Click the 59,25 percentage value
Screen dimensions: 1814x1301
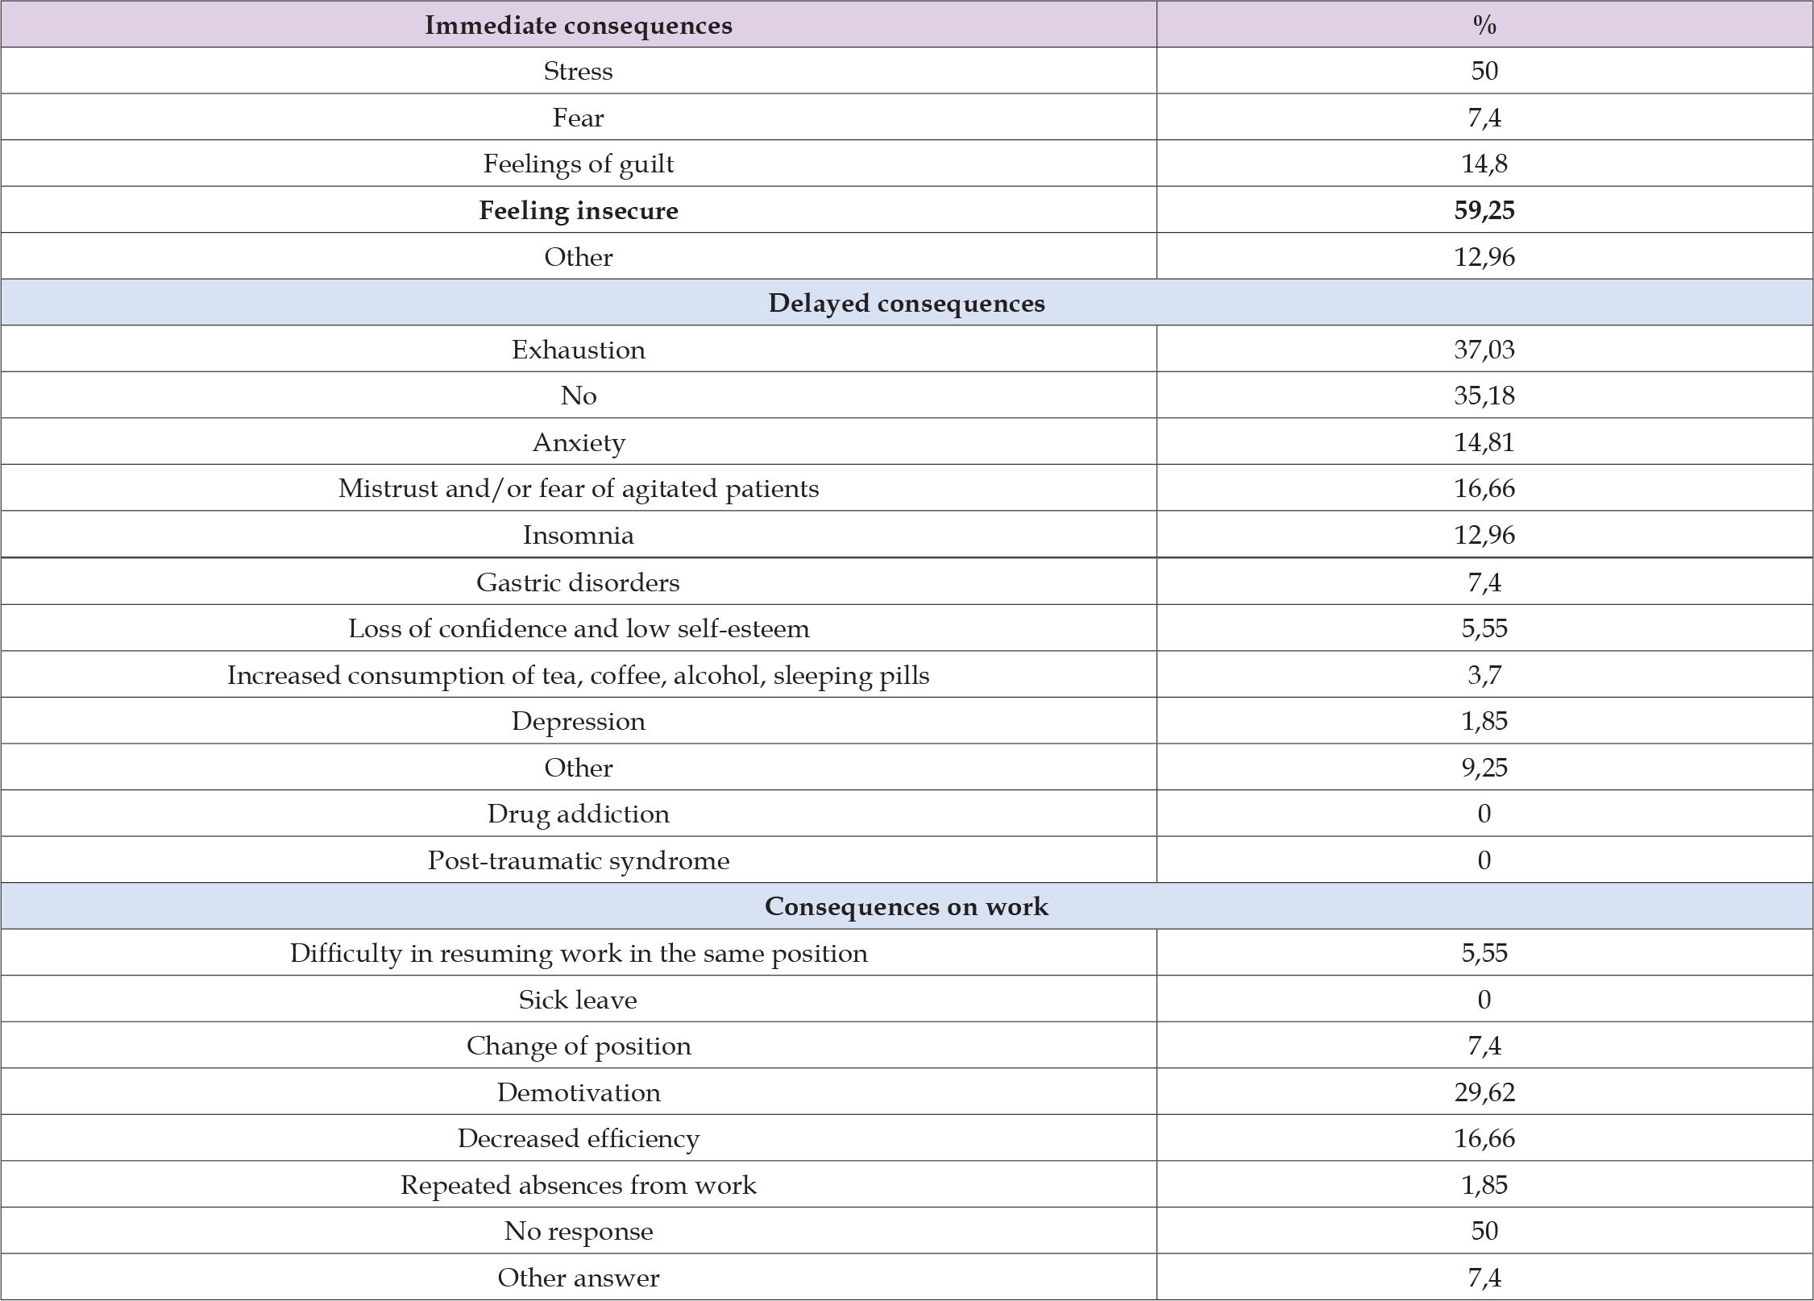click(1484, 210)
